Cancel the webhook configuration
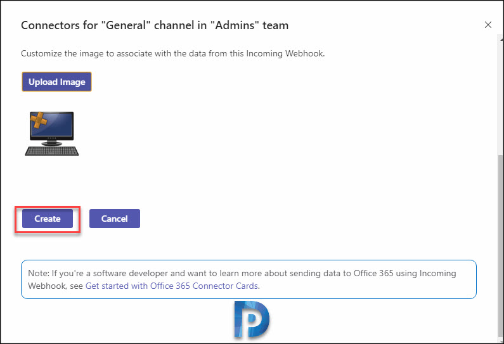The width and height of the screenshot is (504, 344). click(x=114, y=219)
